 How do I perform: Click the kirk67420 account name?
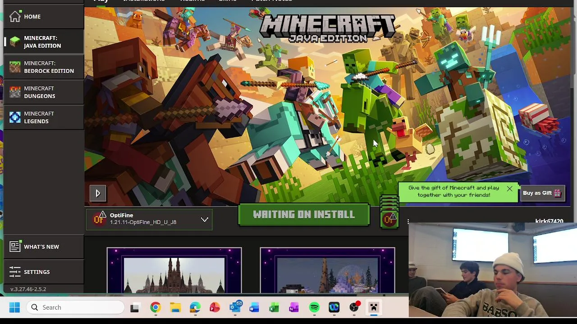pyautogui.click(x=549, y=221)
